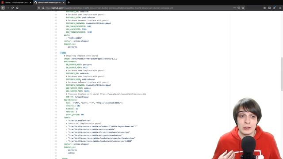This screenshot has height=159, width=283.
Task: Click '# Image tag (replace with yours)' comment
Action: 81,56
